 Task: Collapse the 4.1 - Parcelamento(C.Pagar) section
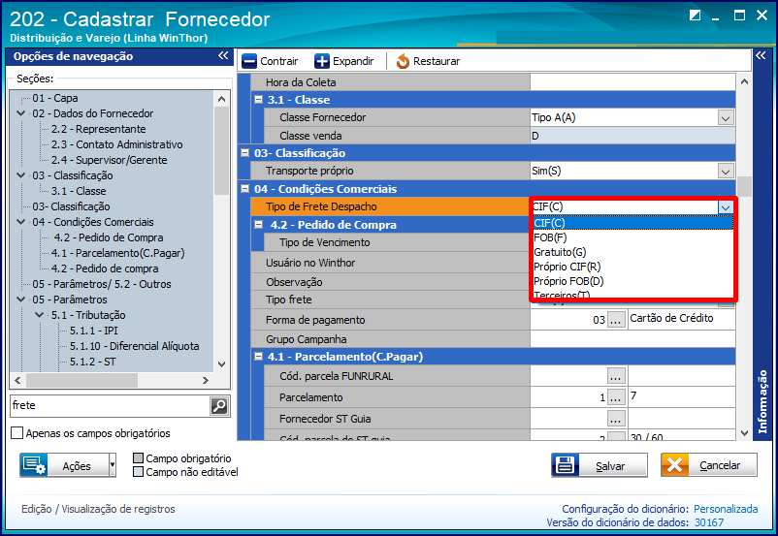pos(258,356)
